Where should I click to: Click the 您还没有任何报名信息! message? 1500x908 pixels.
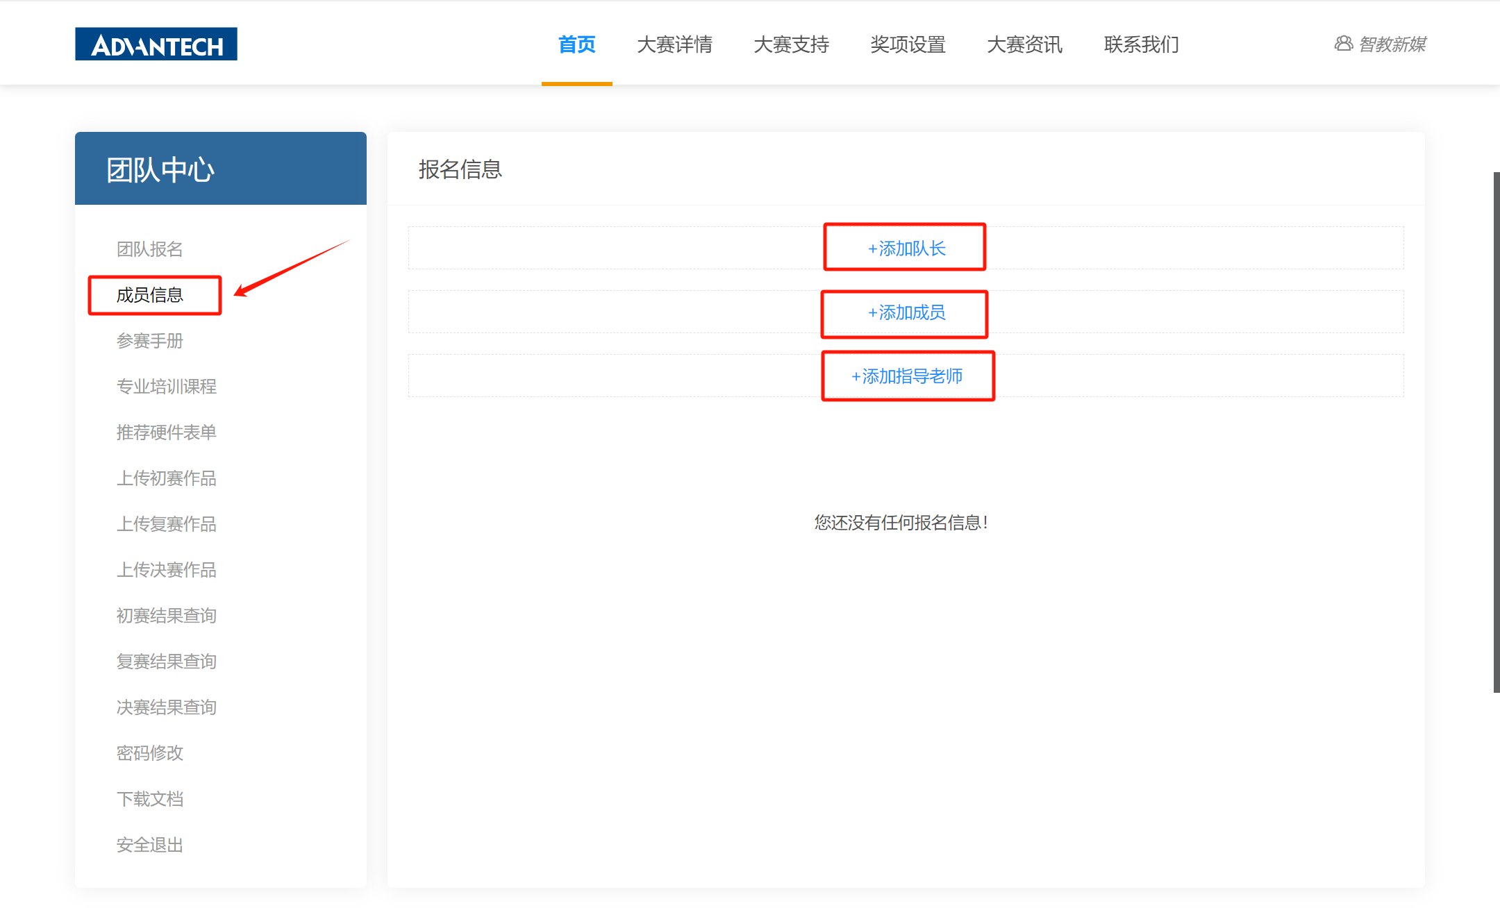click(x=901, y=523)
